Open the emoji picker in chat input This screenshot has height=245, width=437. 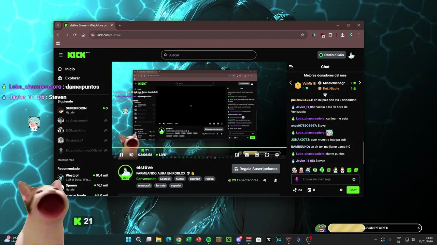(x=354, y=179)
